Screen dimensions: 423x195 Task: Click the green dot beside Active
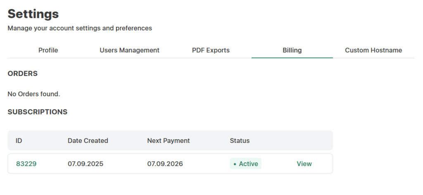235,164
